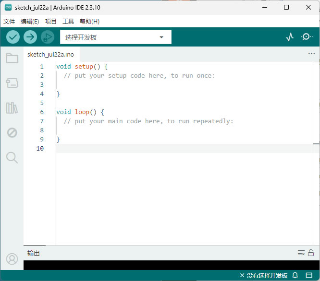The width and height of the screenshot is (320, 281).
Task: Place cursor on empty line 3
Action: [185, 85]
